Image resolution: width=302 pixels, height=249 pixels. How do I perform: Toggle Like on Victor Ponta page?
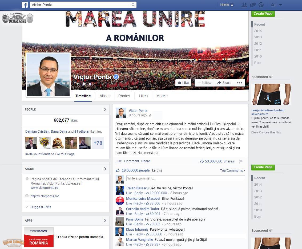(x=183, y=83)
